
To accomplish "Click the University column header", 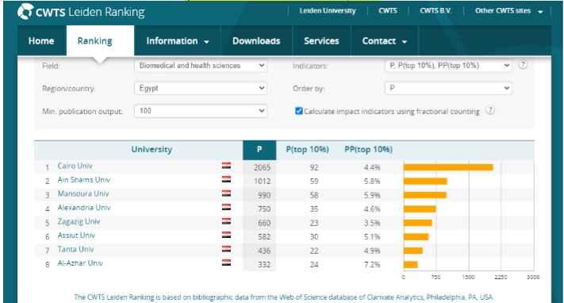I will pyautogui.click(x=152, y=150).
